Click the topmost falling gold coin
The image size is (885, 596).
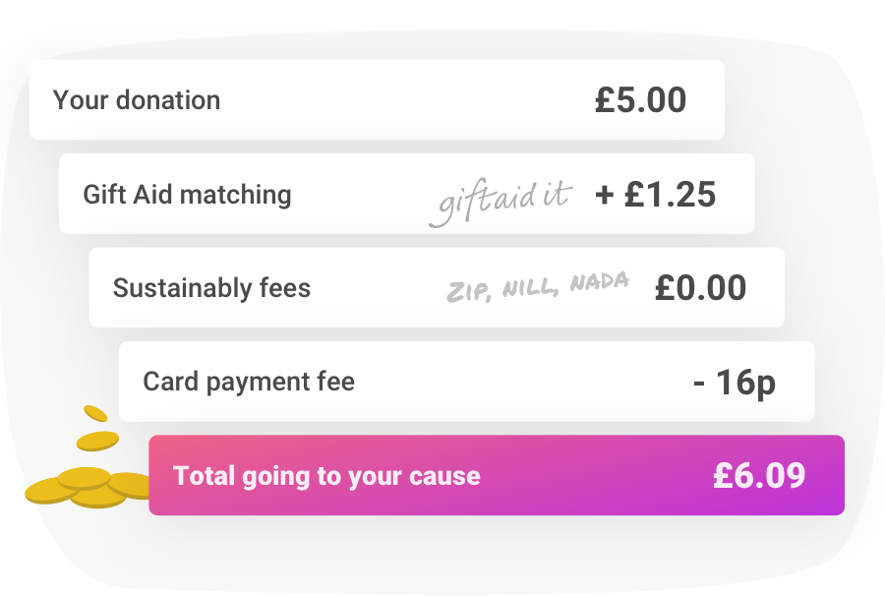95,413
